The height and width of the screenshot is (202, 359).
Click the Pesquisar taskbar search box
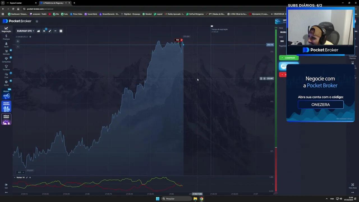[x=177, y=199]
